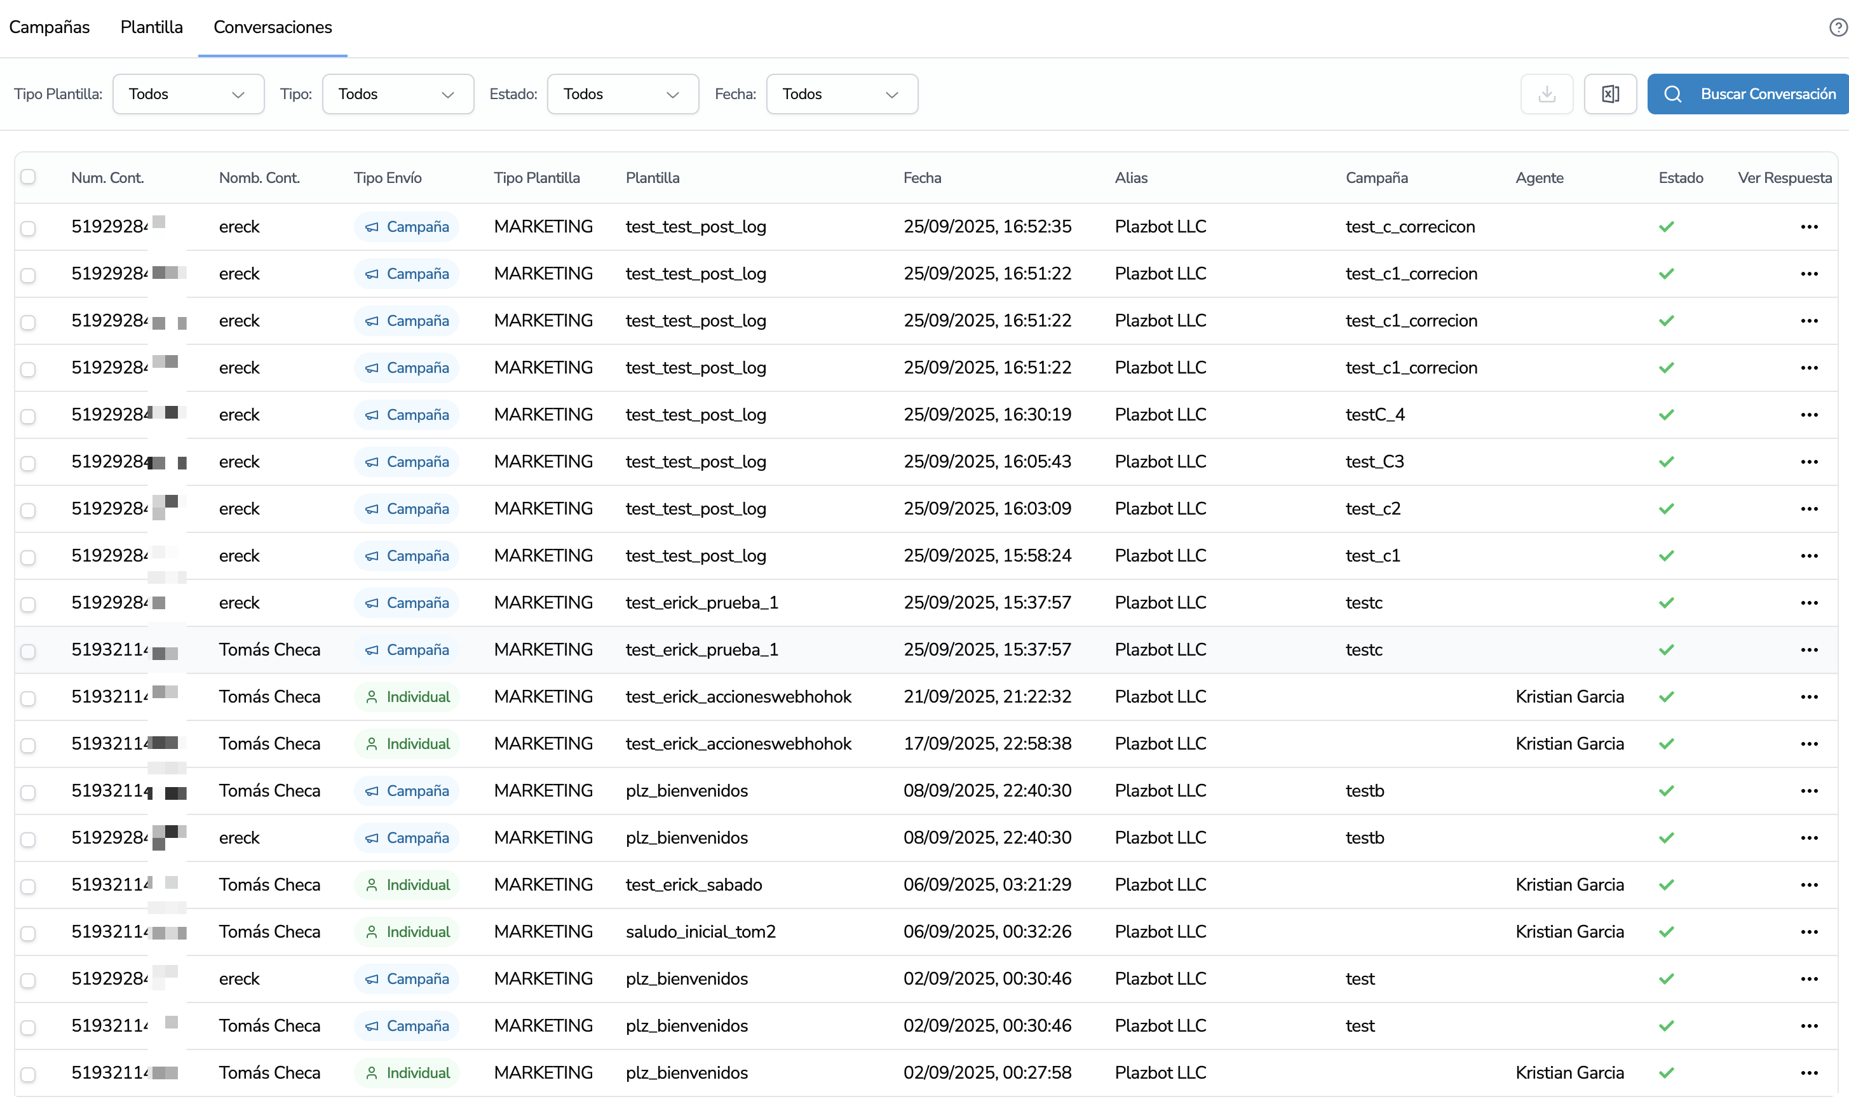The height and width of the screenshot is (1099, 1849).
Task: Click the Fecha column header
Action: pos(922,178)
